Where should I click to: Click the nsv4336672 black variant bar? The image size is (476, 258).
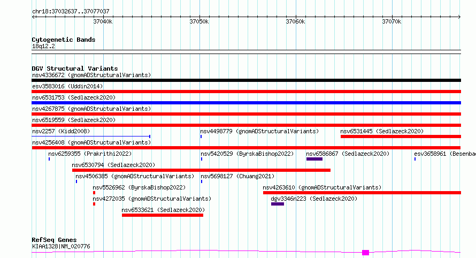246,80
